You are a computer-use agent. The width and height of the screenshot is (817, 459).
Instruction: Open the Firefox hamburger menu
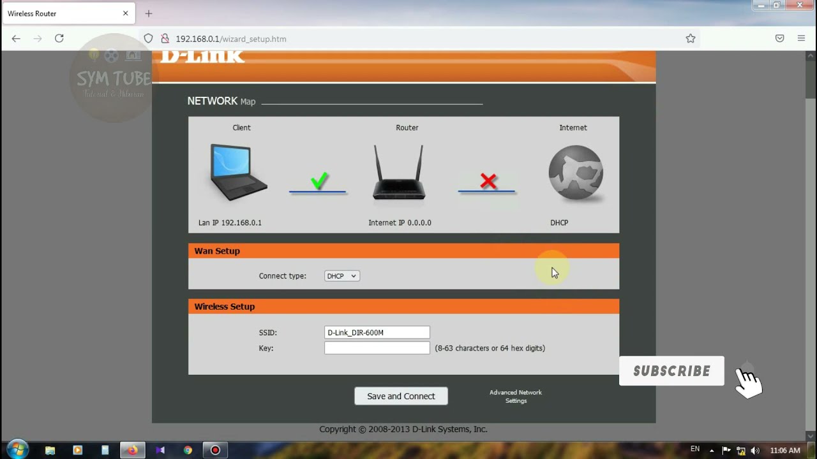pos(801,39)
